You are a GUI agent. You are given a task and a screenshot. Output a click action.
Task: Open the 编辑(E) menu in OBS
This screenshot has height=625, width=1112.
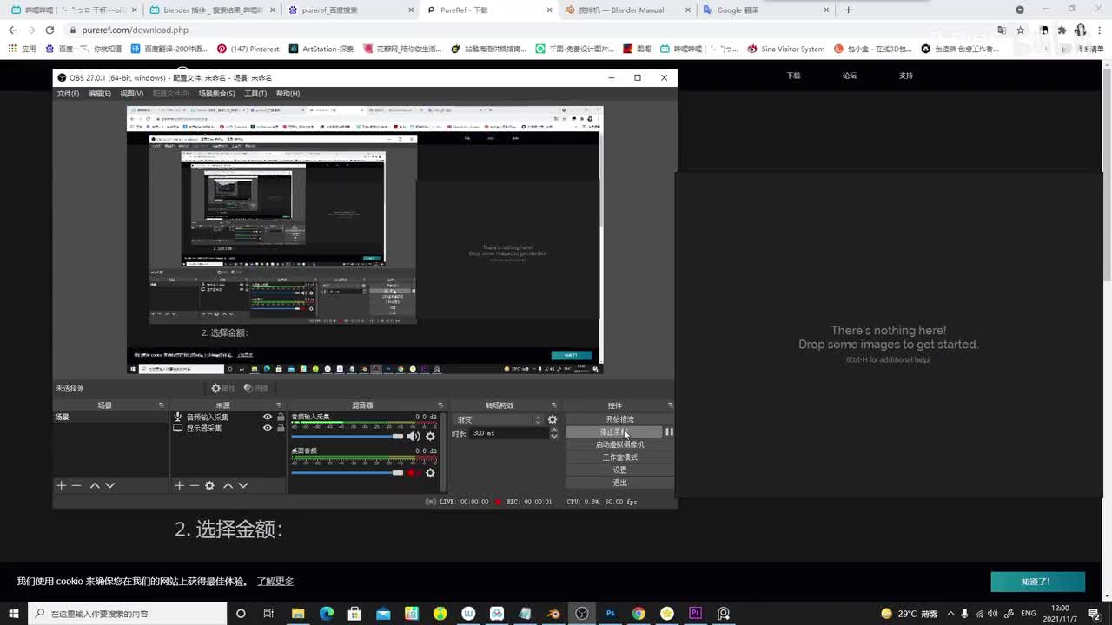100,94
